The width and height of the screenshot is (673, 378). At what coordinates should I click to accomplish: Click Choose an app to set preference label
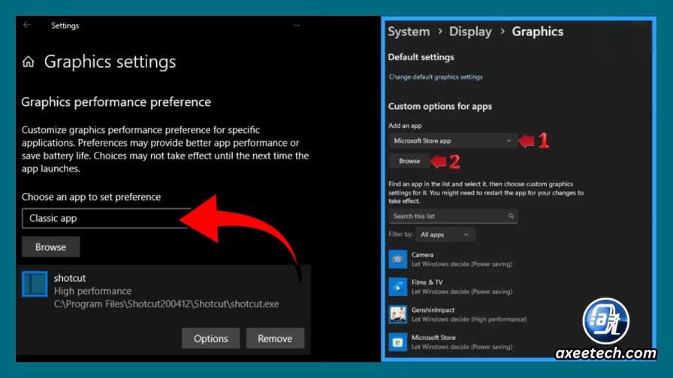91,197
